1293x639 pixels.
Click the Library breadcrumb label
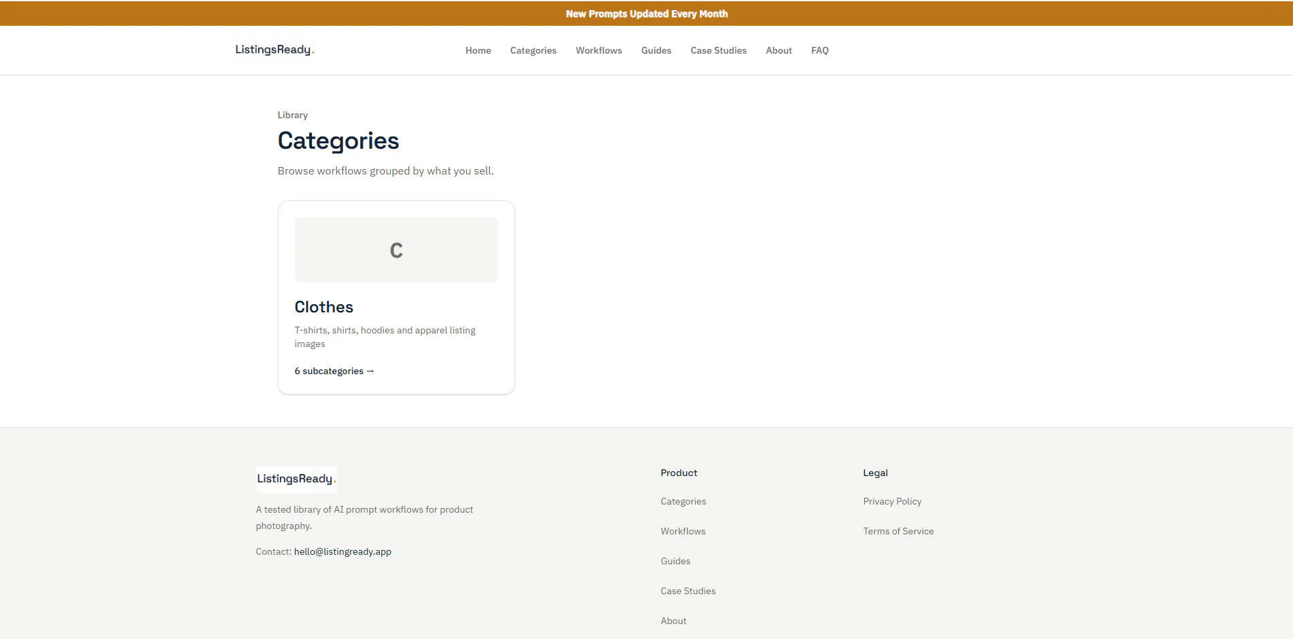pyautogui.click(x=292, y=115)
